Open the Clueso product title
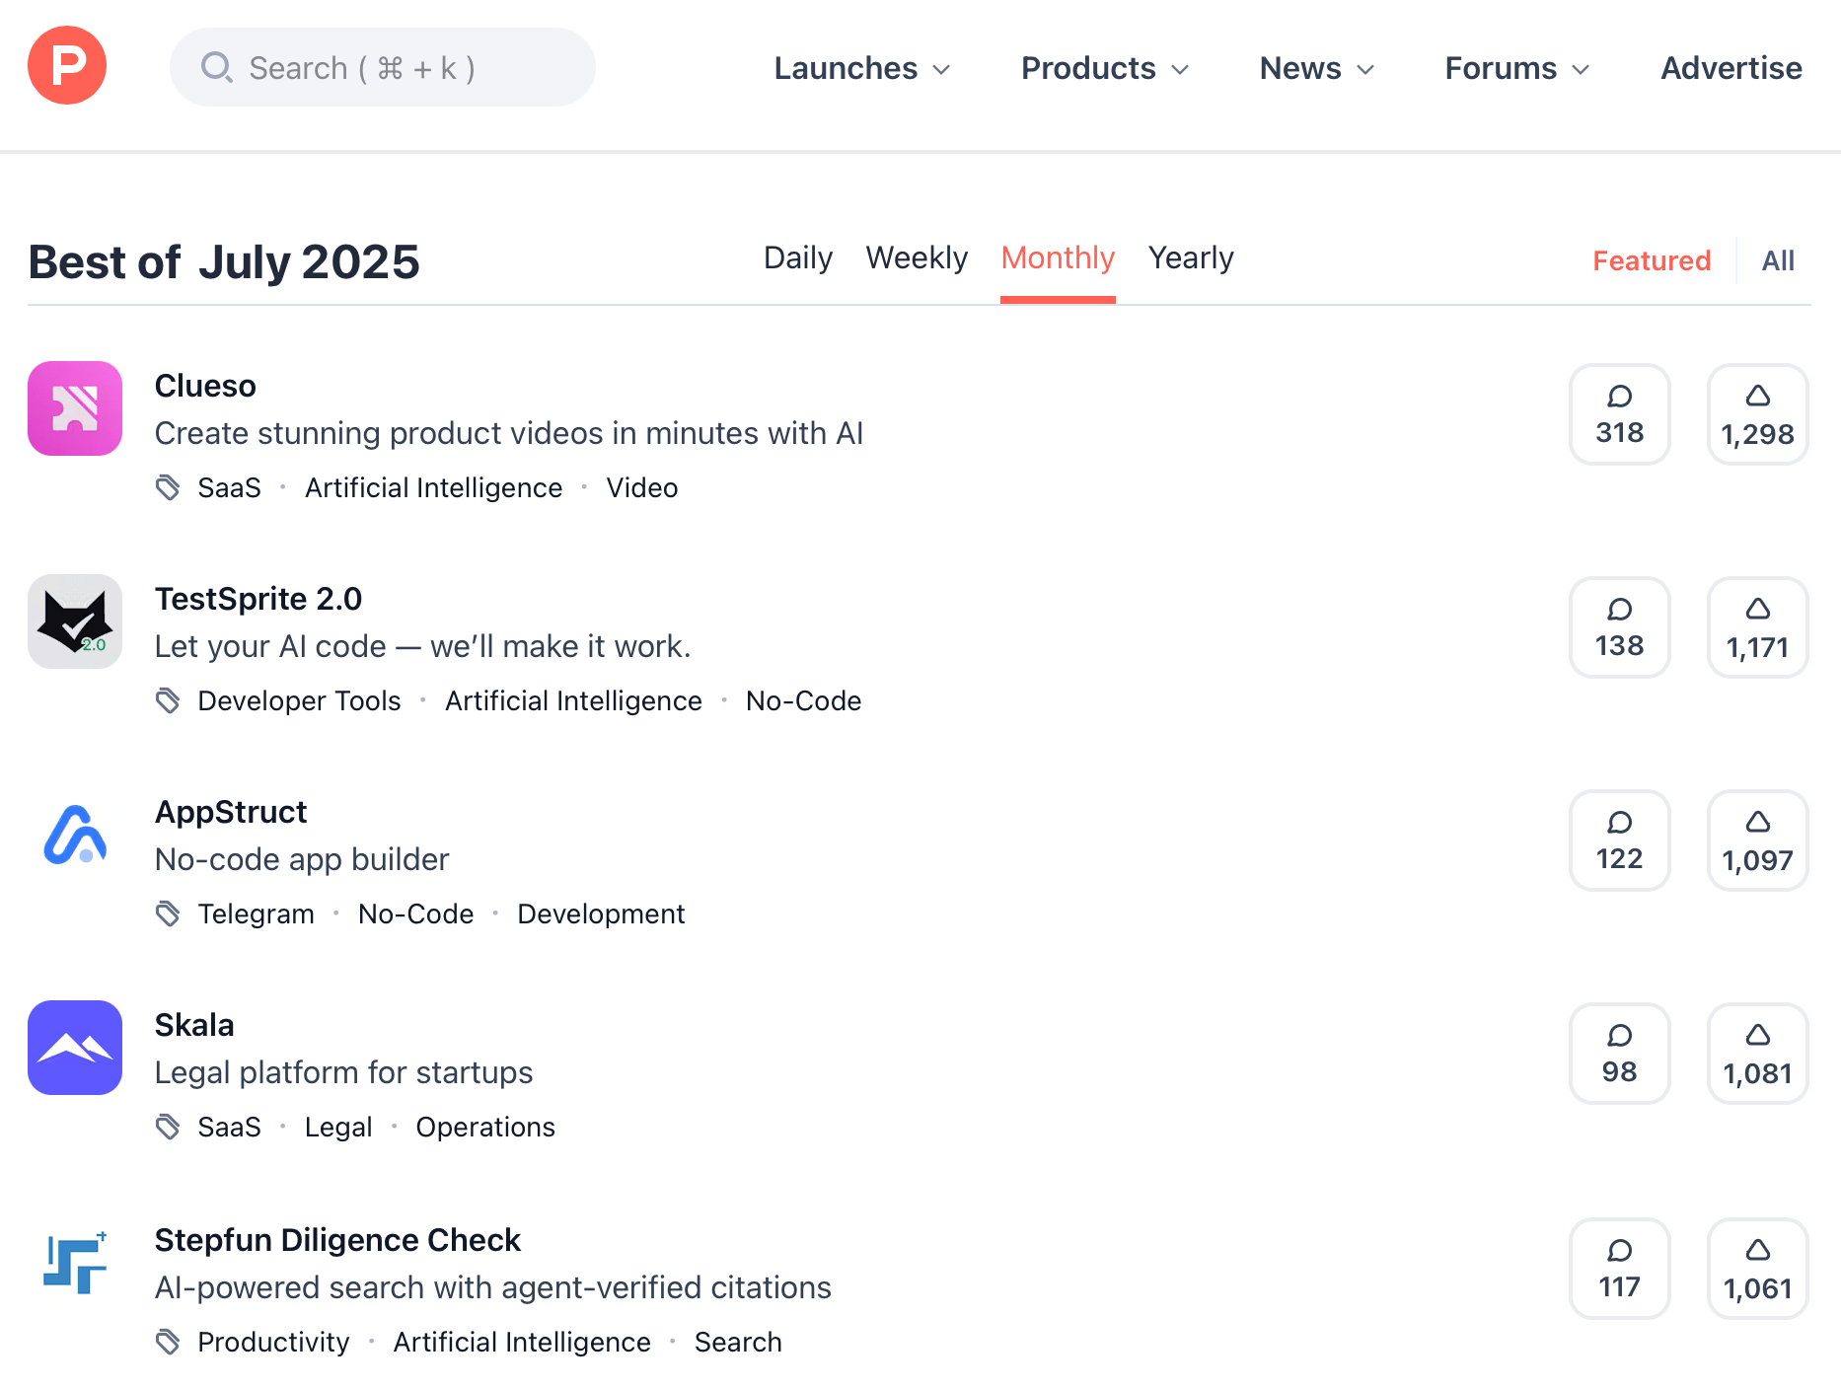 point(205,386)
